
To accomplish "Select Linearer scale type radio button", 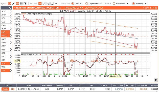I will tap(73, 4).
